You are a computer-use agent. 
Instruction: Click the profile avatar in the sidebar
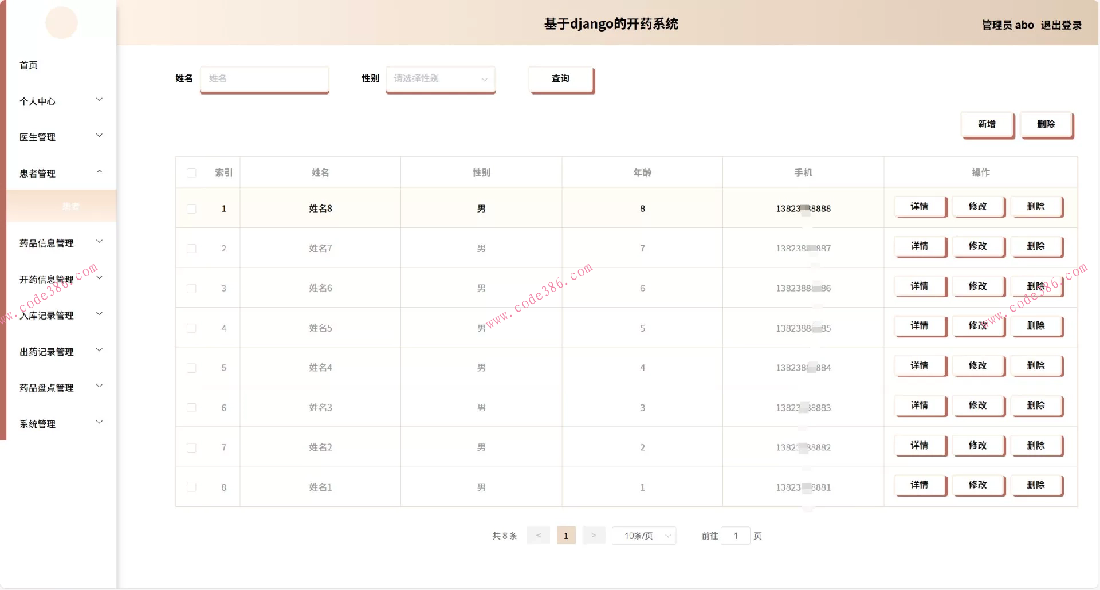tap(61, 22)
